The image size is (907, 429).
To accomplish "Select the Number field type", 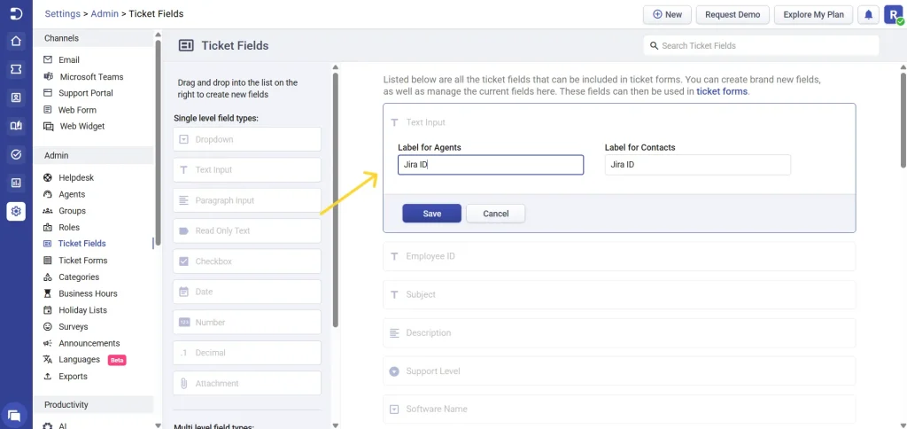I will click(246, 322).
